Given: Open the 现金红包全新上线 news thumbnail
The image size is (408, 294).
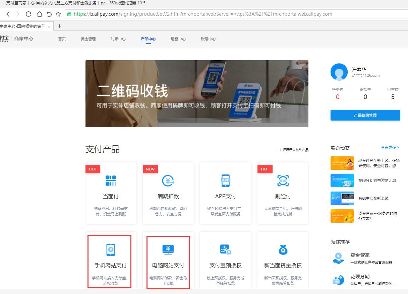Looking at the screenshot, I should [x=342, y=163].
